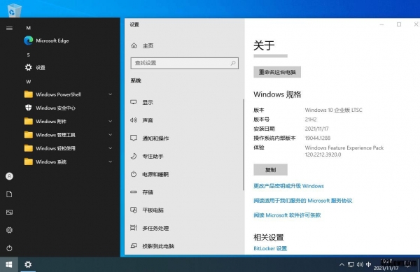Open Documents icon in Start sidebar
The image size is (420, 272).
(9, 194)
